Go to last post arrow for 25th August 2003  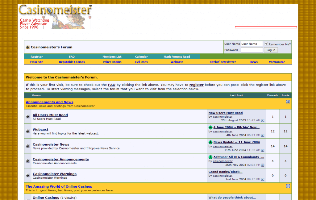click(263, 121)
